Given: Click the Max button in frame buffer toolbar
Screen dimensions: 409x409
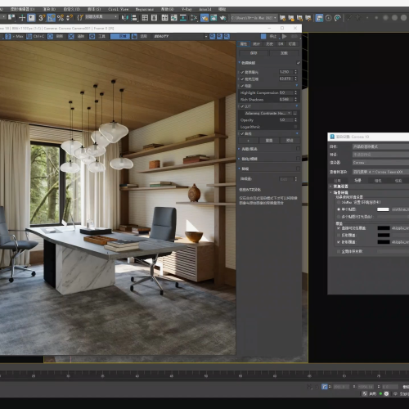Looking at the screenshot, I should (x=16, y=36).
